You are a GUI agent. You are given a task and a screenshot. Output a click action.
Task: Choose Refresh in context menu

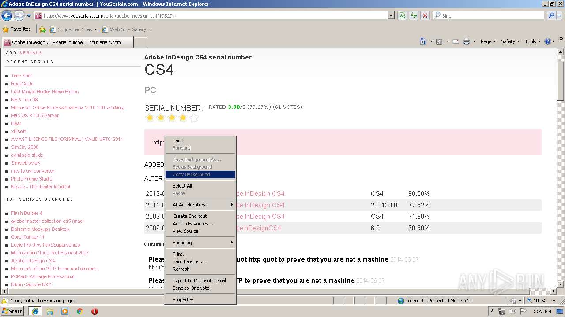(200, 269)
